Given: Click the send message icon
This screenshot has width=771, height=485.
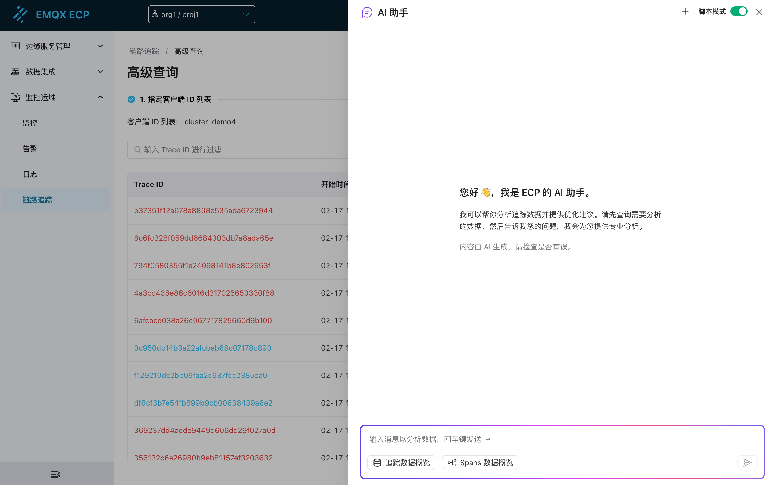Looking at the screenshot, I should coord(747,463).
